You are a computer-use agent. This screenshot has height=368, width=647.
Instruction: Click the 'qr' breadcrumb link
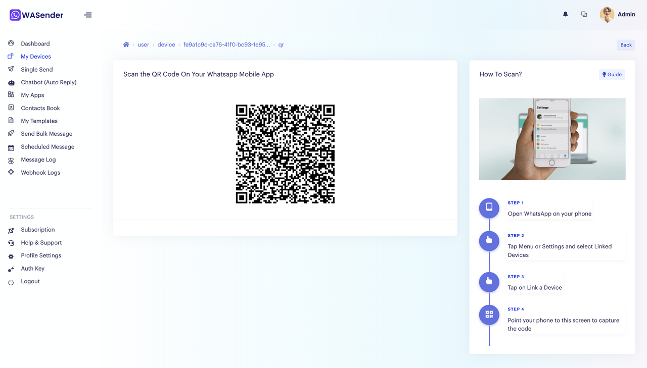tap(281, 44)
